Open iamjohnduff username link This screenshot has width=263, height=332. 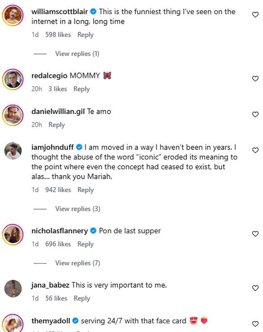[52, 147]
